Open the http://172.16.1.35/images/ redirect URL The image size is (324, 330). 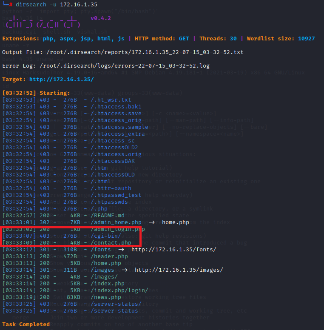click(179, 270)
